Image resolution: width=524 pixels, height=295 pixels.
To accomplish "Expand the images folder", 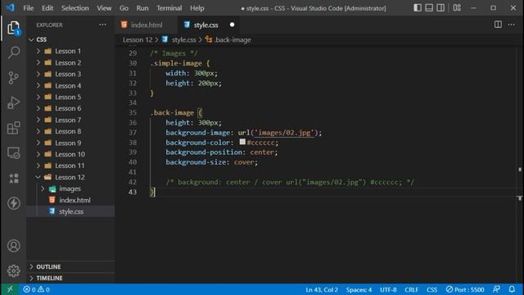I will coord(43,188).
